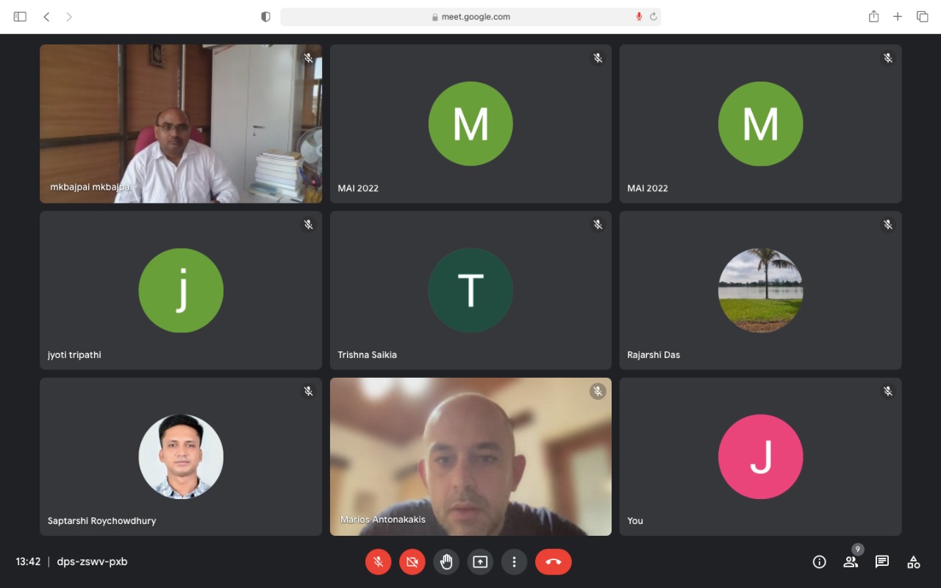Screen dimensions: 941x588
Task: Click the muted mic icon on Trishna Saikia tile
Action: point(598,225)
